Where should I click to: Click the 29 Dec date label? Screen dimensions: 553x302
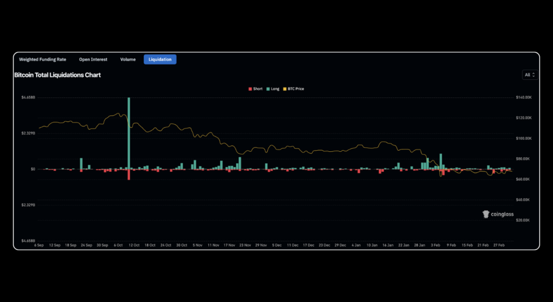340,245
